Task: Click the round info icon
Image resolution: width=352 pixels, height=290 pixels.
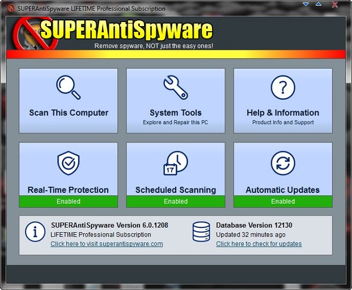Action: pyautogui.click(x=35, y=232)
